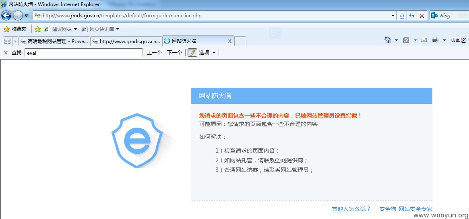Switch to http://www.gmds.gov.cn tab
The width and height of the screenshot is (469, 219).
[126, 41]
